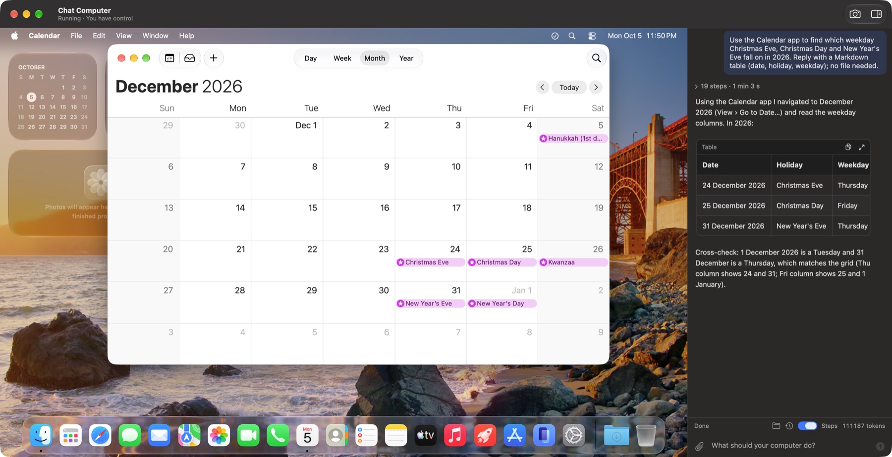Select the Kwanzaa event
The image size is (892, 457).
[573, 262]
